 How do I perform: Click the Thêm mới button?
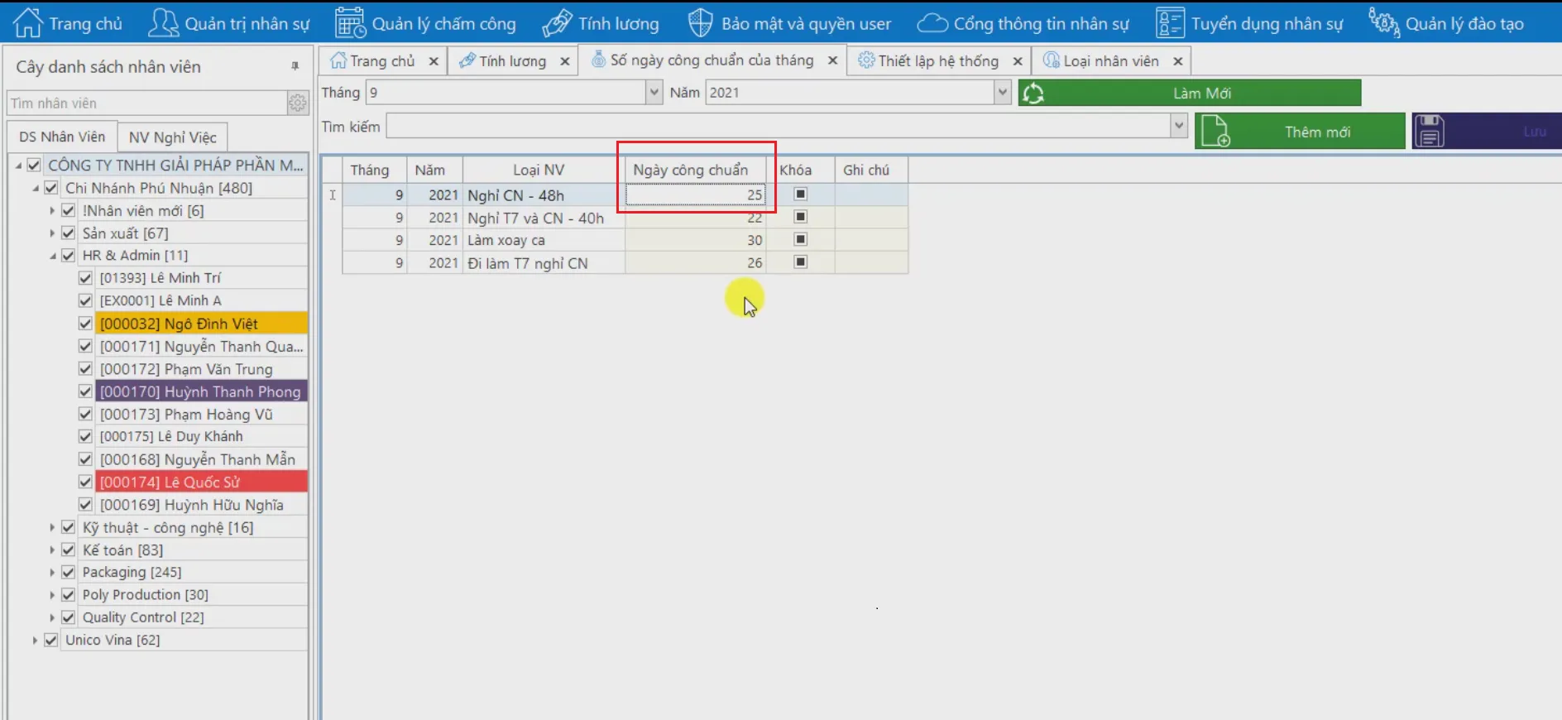click(x=1300, y=131)
